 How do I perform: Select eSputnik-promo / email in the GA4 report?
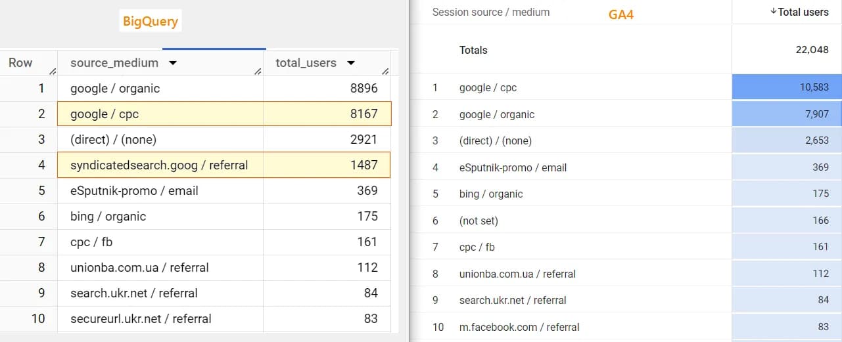[513, 167]
